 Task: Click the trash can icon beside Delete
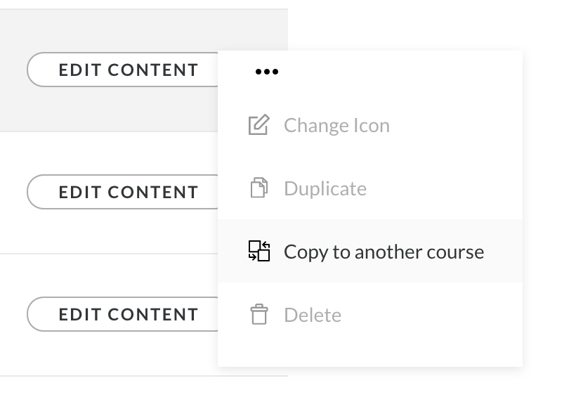[259, 314]
